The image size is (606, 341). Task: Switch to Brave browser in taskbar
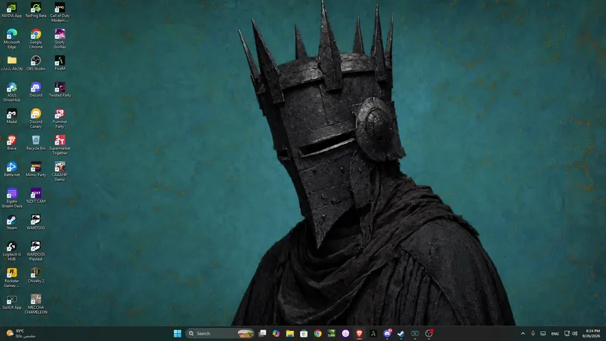pyautogui.click(x=359, y=333)
